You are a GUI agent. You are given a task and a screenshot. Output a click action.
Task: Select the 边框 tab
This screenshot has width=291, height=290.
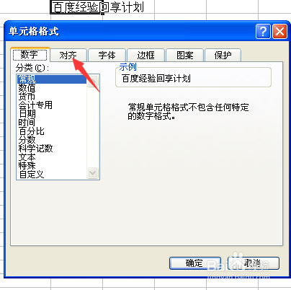[145, 56]
